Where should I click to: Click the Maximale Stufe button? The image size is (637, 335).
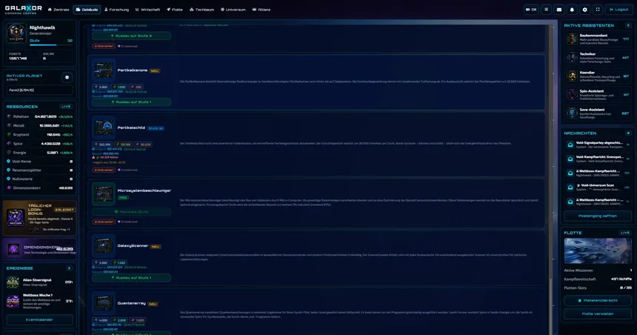(x=131, y=212)
